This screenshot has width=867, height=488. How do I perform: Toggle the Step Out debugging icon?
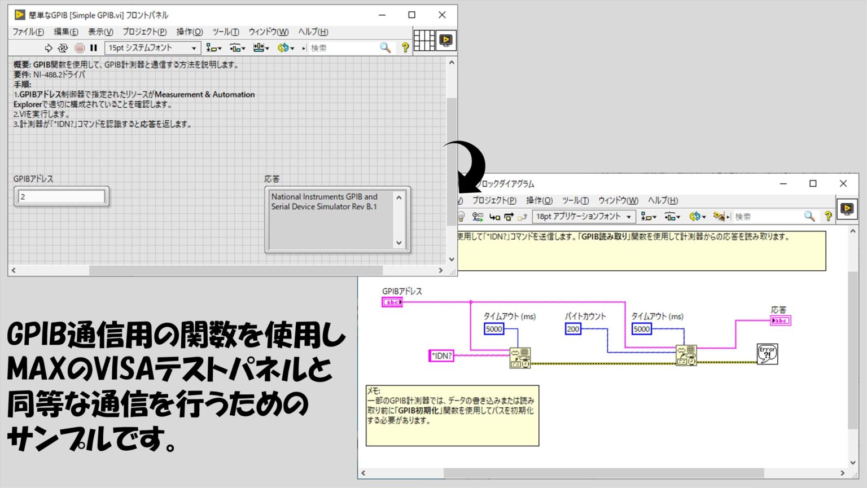(522, 216)
